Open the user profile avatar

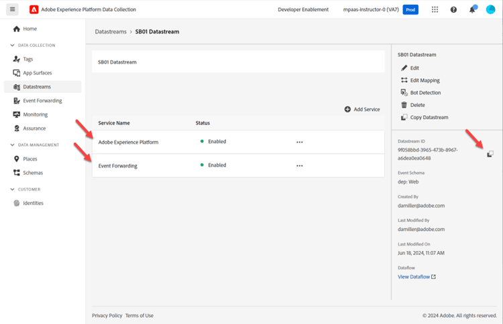[x=490, y=9]
